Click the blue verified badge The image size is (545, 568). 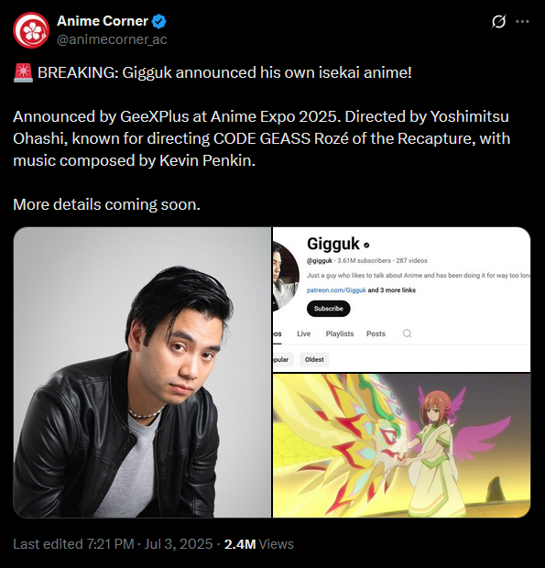click(x=158, y=21)
